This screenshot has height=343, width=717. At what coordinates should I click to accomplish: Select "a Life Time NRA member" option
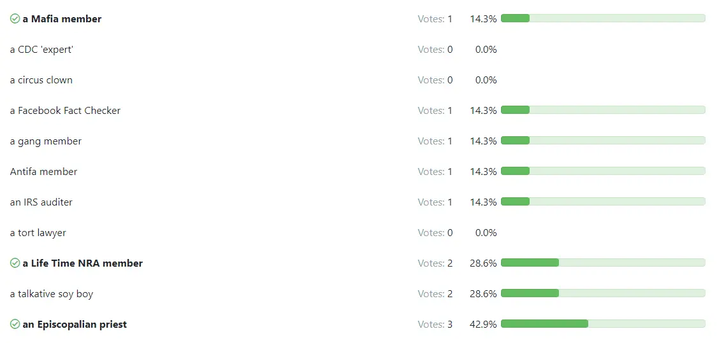coord(82,263)
